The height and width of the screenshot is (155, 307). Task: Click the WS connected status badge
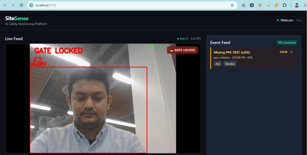[287, 43]
